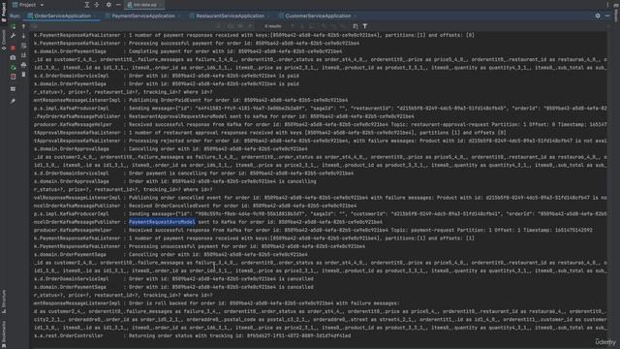
Task: Expand all in Project tool window
Action: coord(87,5)
